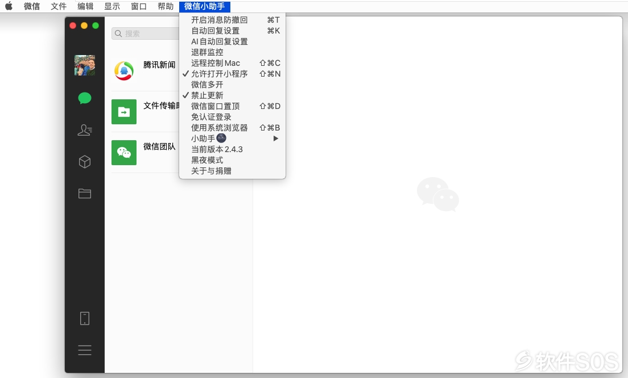Close the 微信小助手 menu bar dropdown
The height and width of the screenshot is (378, 628).
(x=205, y=6)
